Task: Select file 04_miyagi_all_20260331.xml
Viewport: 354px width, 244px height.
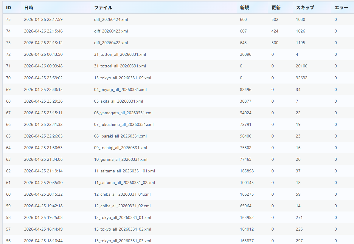Action: coord(120,89)
